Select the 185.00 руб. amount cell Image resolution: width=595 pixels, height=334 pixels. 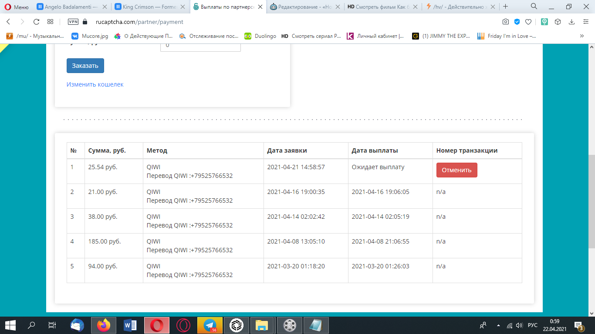pyautogui.click(x=114, y=246)
